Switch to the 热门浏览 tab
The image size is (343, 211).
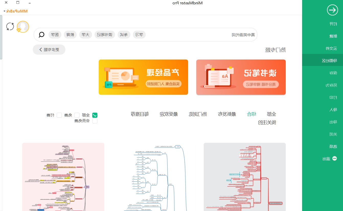click(x=198, y=114)
